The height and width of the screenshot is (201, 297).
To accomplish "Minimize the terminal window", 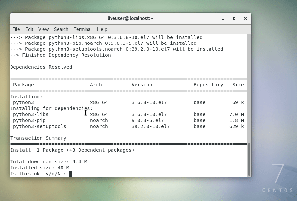I will [x=224, y=18].
